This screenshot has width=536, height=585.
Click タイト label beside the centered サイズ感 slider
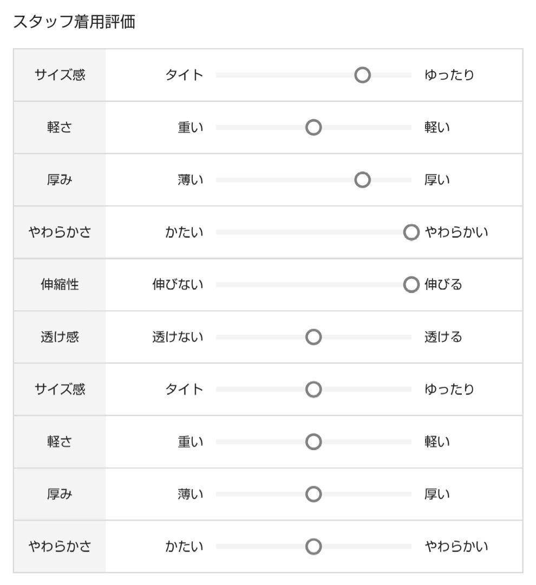tap(184, 389)
